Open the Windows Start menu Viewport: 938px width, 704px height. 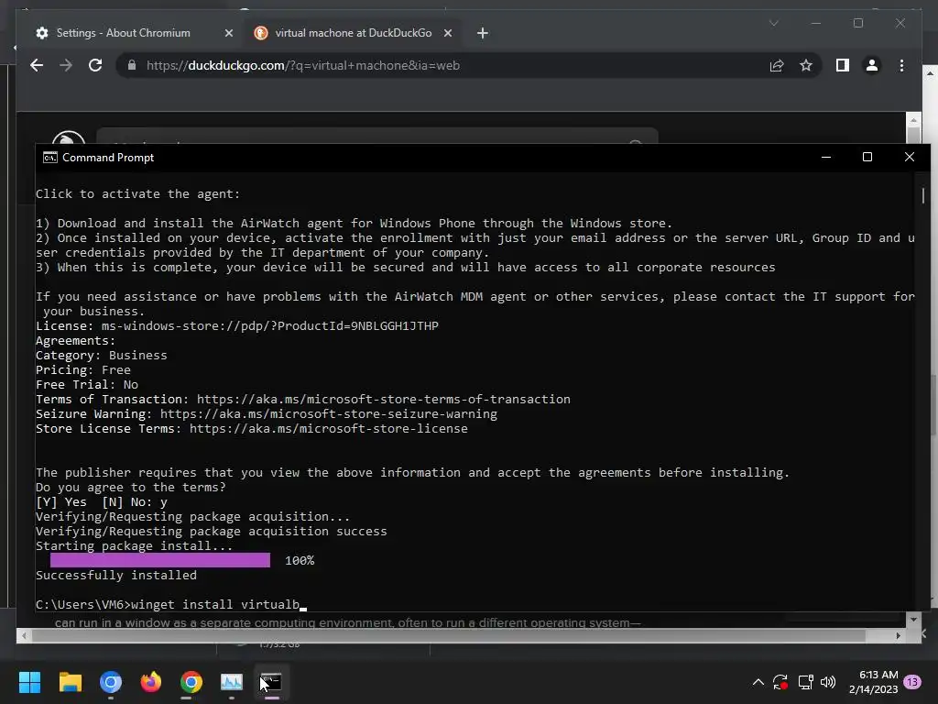[29, 682]
